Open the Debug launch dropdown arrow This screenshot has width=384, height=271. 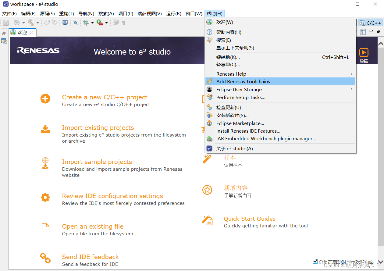[x=92, y=23]
